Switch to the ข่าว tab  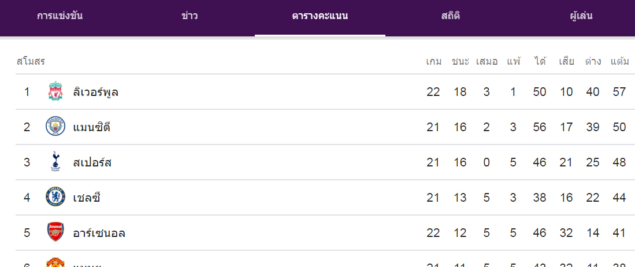point(190,16)
